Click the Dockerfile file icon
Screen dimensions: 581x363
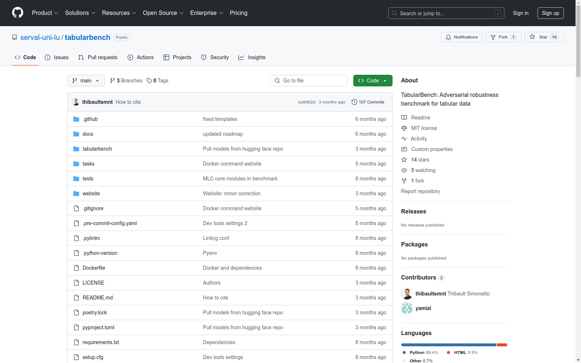[x=76, y=268]
